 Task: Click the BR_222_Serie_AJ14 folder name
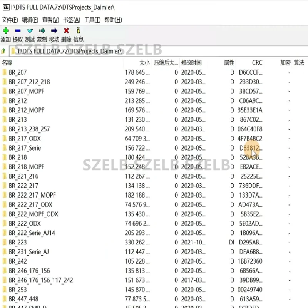coord(32,233)
